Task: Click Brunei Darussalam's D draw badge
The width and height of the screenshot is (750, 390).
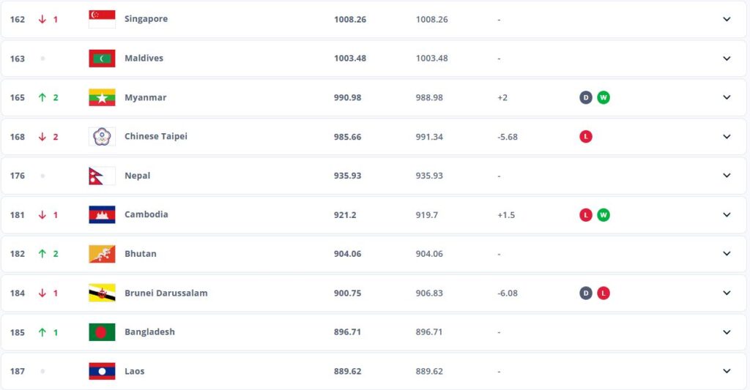Action: (586, 293)
